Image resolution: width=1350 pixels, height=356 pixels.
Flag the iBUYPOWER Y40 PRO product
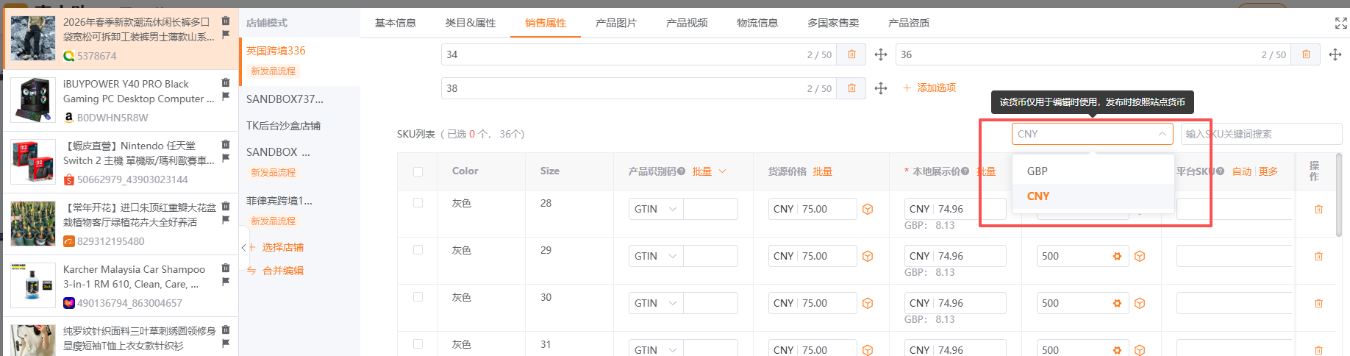pyautogui.click(x=226, y=96)
